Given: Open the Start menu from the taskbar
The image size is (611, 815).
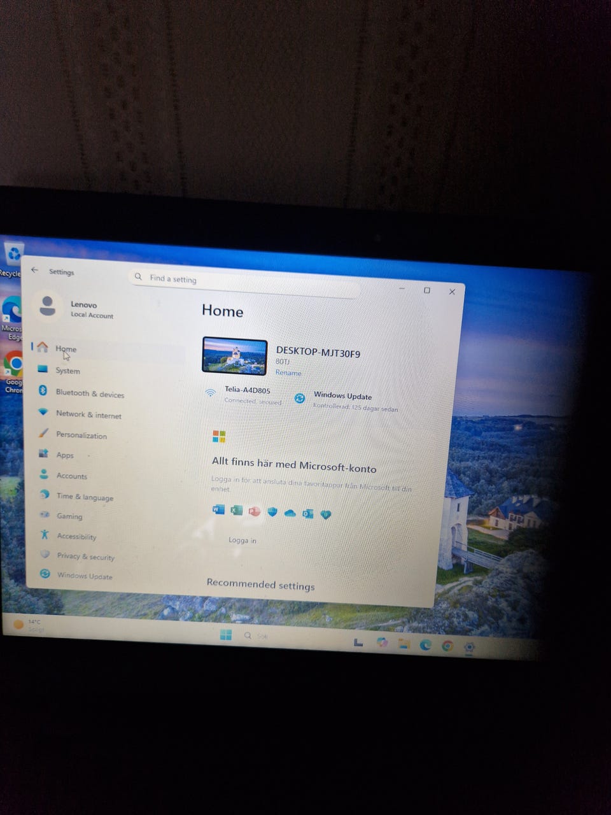Looking at the screenshot, I should tap(226, 634).
